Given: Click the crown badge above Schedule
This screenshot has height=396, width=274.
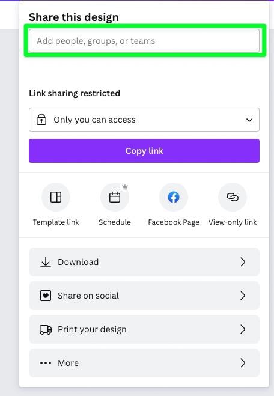Looking at the screenshot, I should point(125,187).
